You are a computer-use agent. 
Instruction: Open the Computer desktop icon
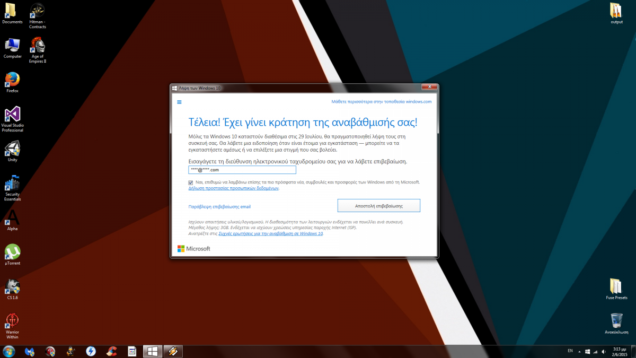(12, 48)
